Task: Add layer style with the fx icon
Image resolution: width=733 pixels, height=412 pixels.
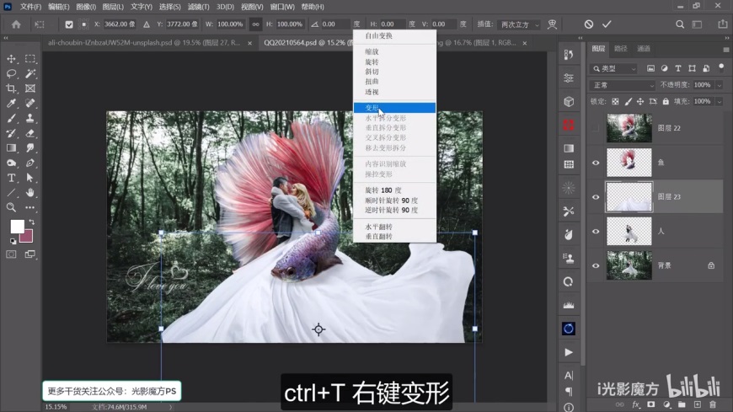Action: point(636,404)
